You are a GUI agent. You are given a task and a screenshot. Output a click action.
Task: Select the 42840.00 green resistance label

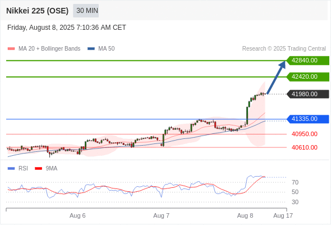(x=308, y=61)
